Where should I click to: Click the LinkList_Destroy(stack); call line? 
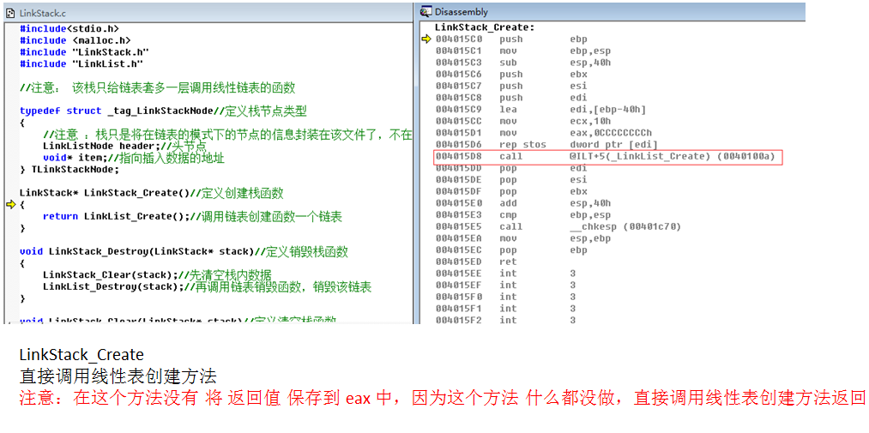click(207, 287)
